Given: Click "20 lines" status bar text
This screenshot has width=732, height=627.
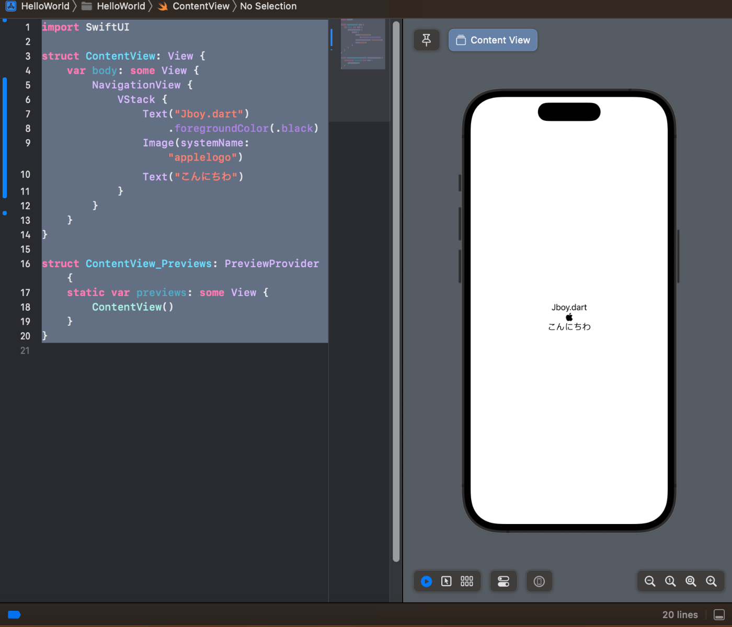Looking at the screenshot, I should pos(680,615).
